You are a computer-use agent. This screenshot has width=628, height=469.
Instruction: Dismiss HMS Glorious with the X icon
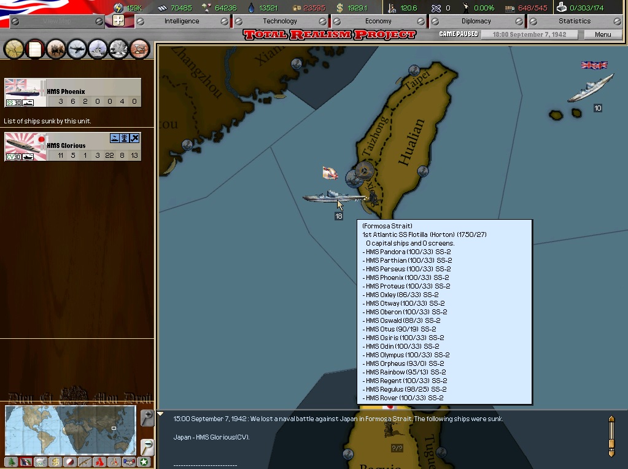134,138
